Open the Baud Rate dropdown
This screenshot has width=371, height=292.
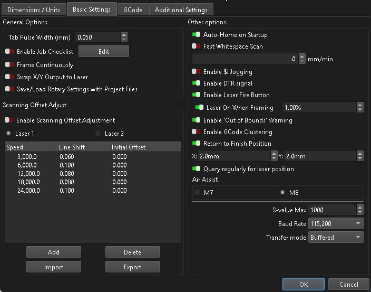point(336,224)
